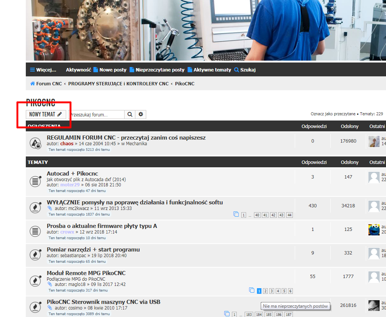
Task: Open Szukaj in the navbar
Action: click(x=245, y=70)
